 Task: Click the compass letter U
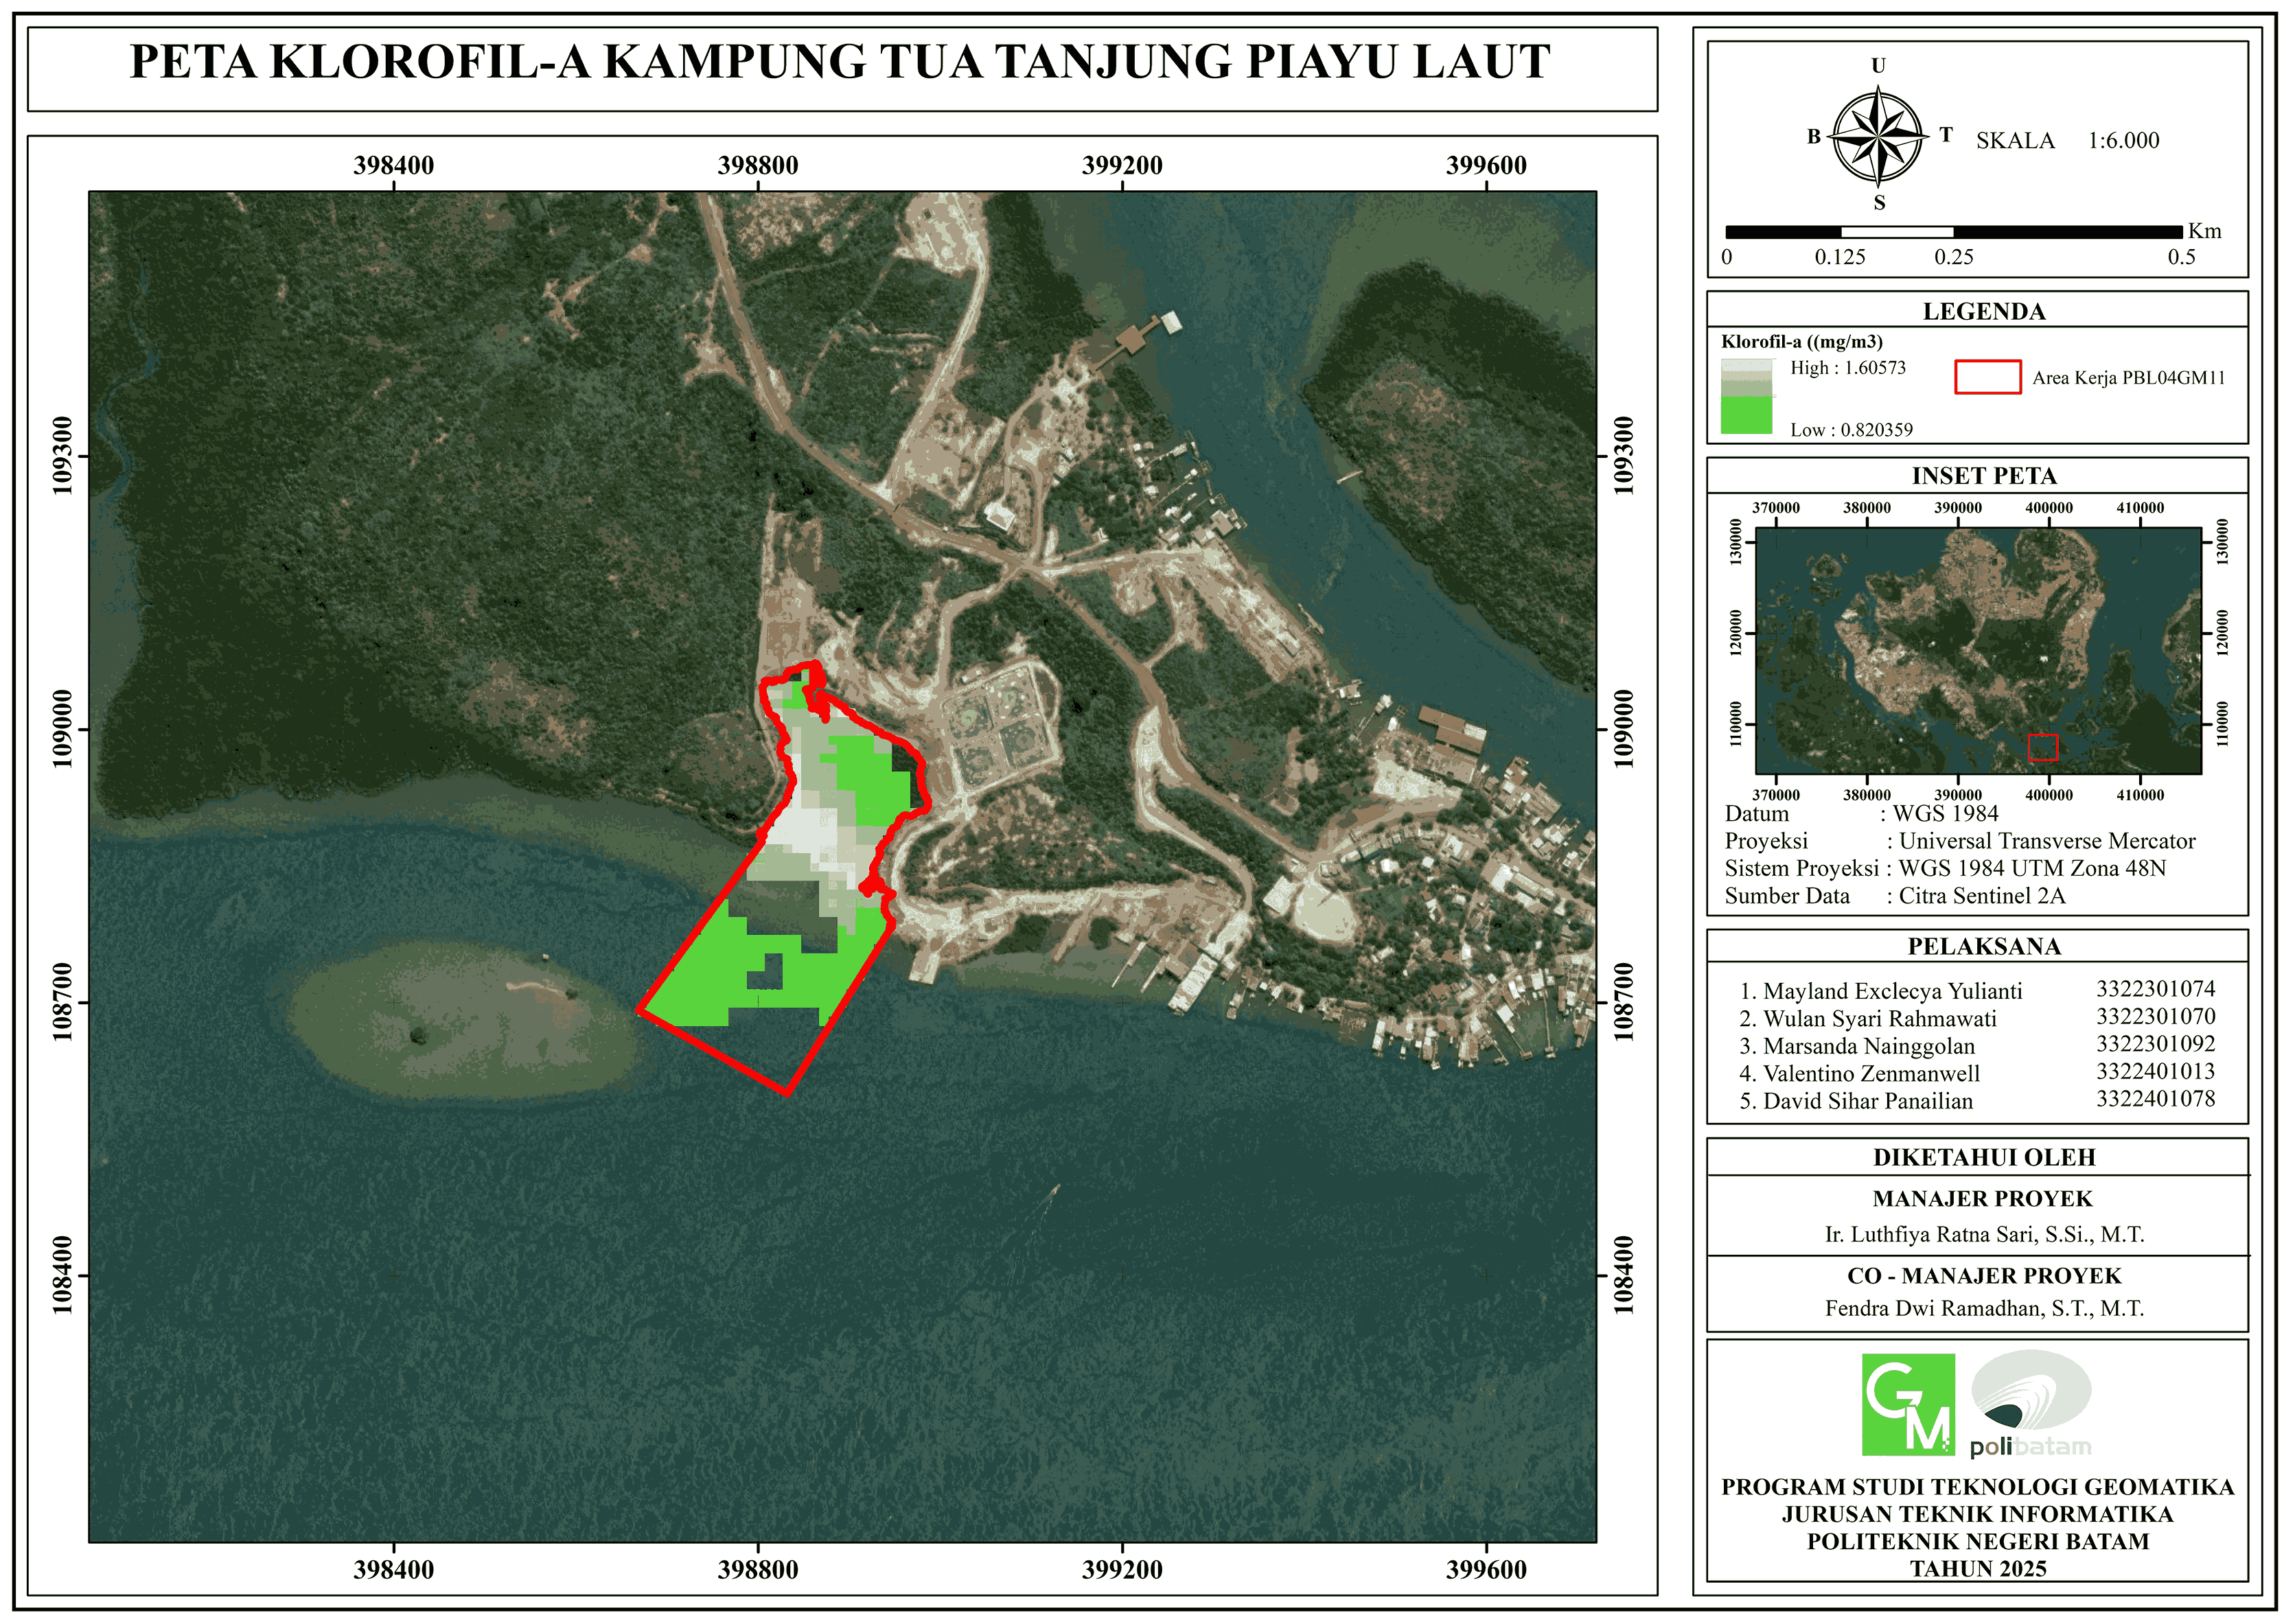click(1879, 66)
